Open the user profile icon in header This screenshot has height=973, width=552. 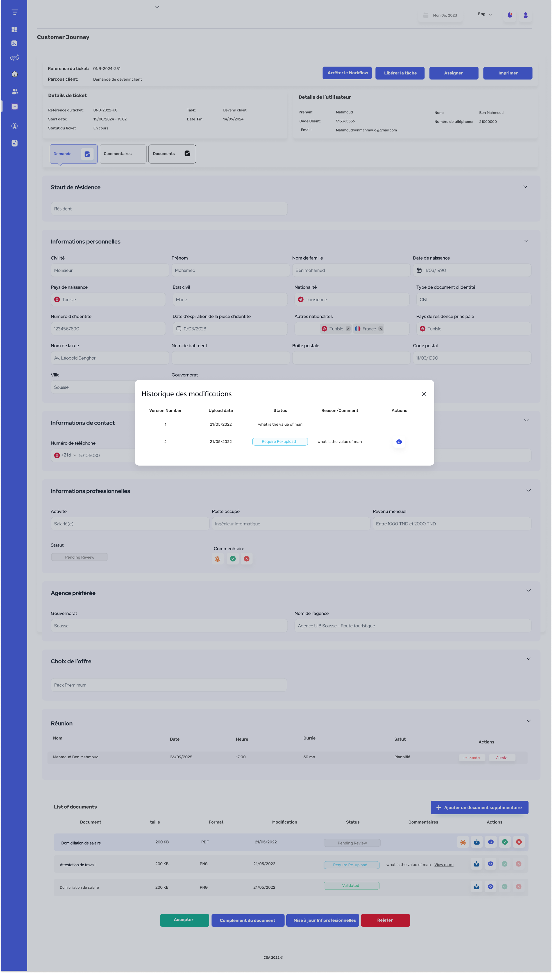[525, 15]
